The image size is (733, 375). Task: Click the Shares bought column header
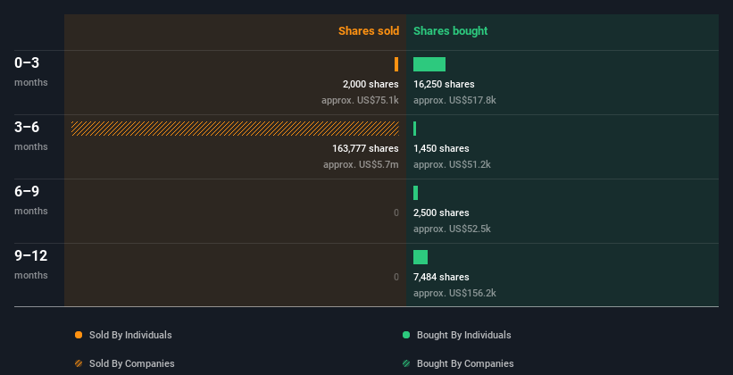coord(450,31)
